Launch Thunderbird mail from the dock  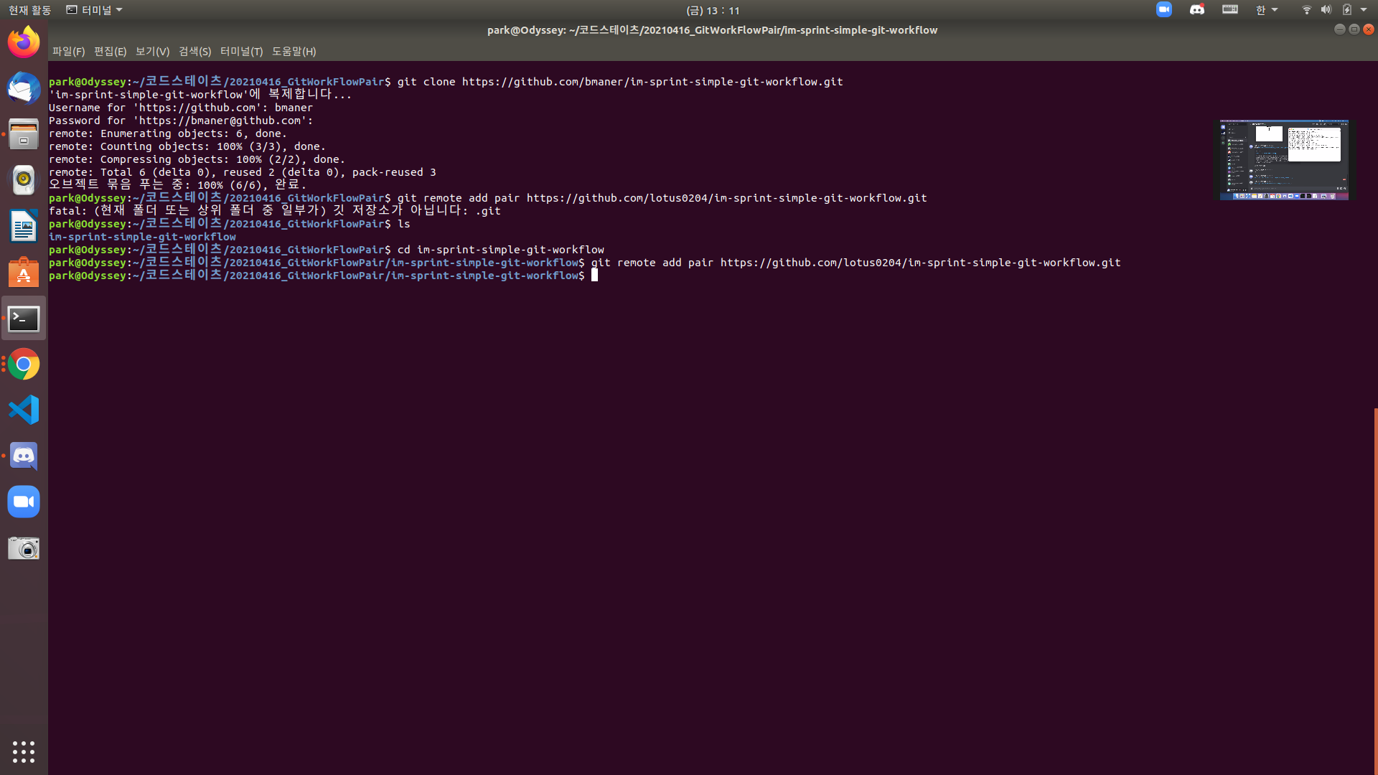(x=24, y=88)
